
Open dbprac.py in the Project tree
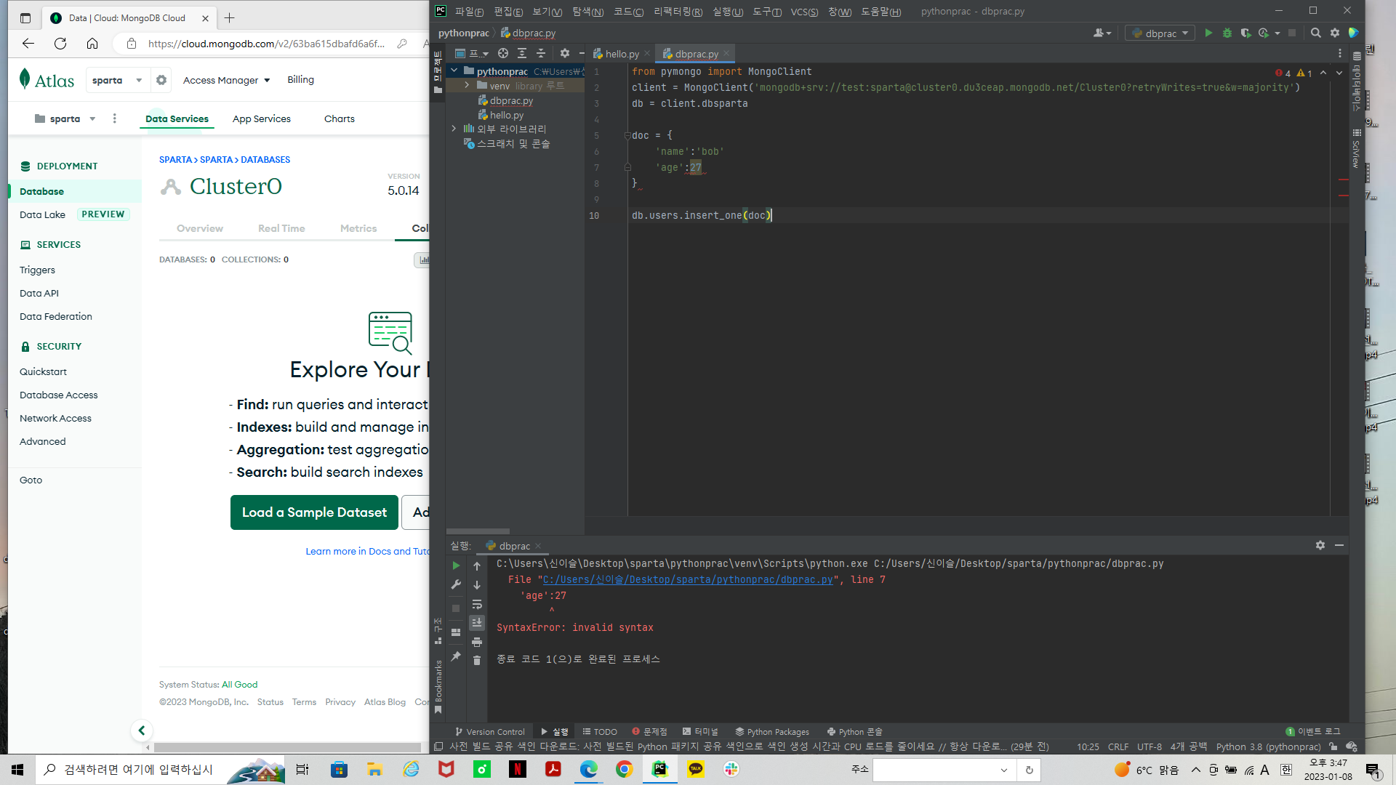(511, 100)
